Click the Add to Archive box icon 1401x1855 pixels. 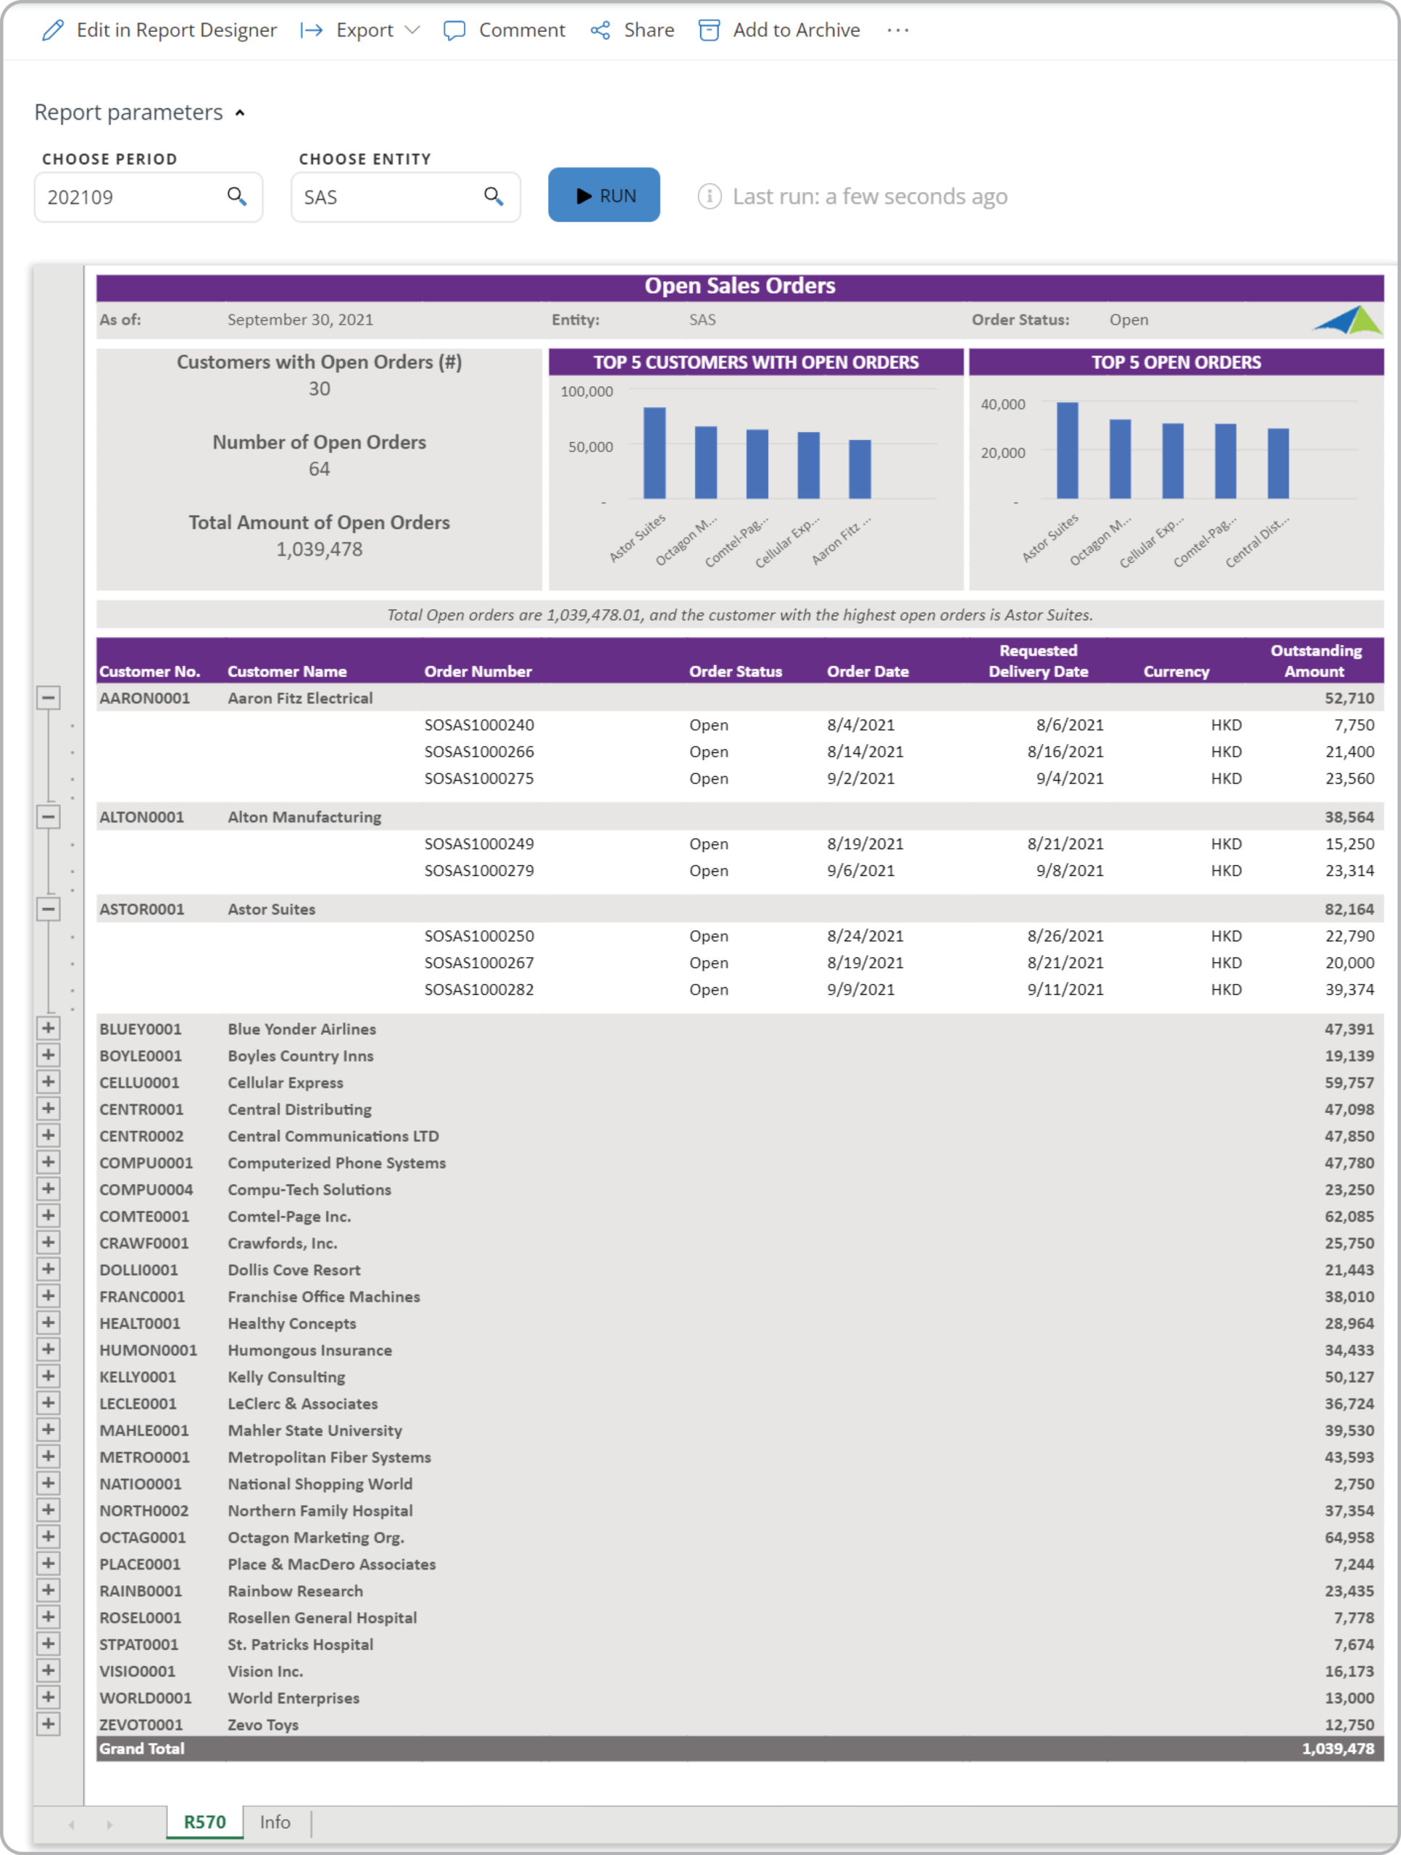(x=709, y=30)
